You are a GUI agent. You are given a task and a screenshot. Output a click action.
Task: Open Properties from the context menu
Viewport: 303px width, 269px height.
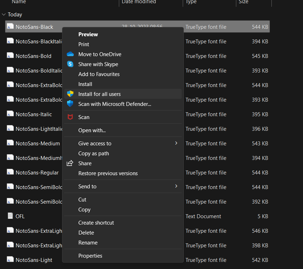click(x=90, y=256)
